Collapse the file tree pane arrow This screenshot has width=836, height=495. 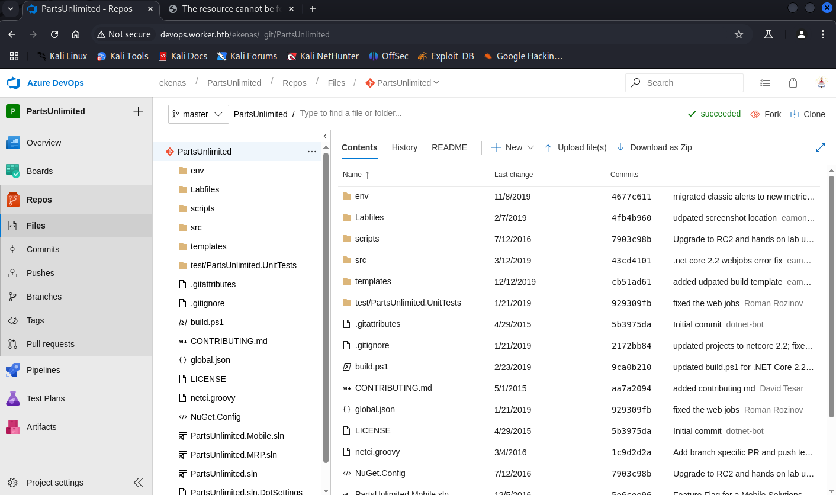pyautogui.click(x=325, y=136)
